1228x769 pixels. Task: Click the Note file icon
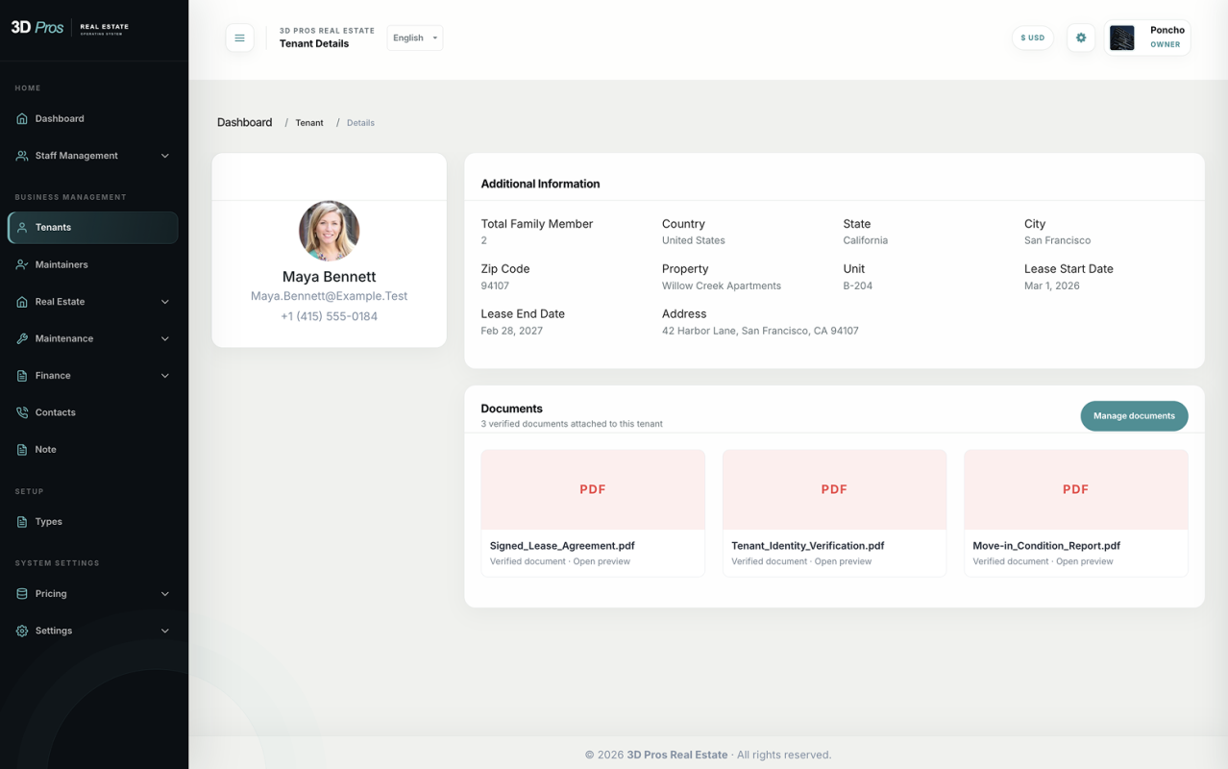tap(22, 450)
